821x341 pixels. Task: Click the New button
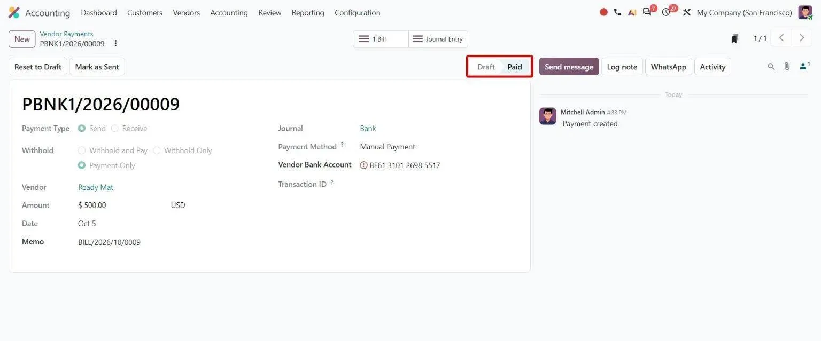click(x=22, y=39)
